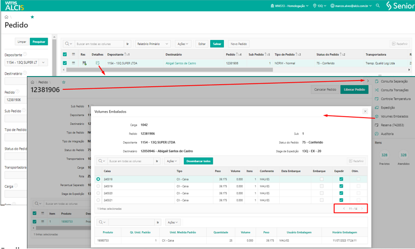The image size is (415, 249).
Task: Click Desembarcar todos button
Action: pyautogui.click(x=198, y=161)
